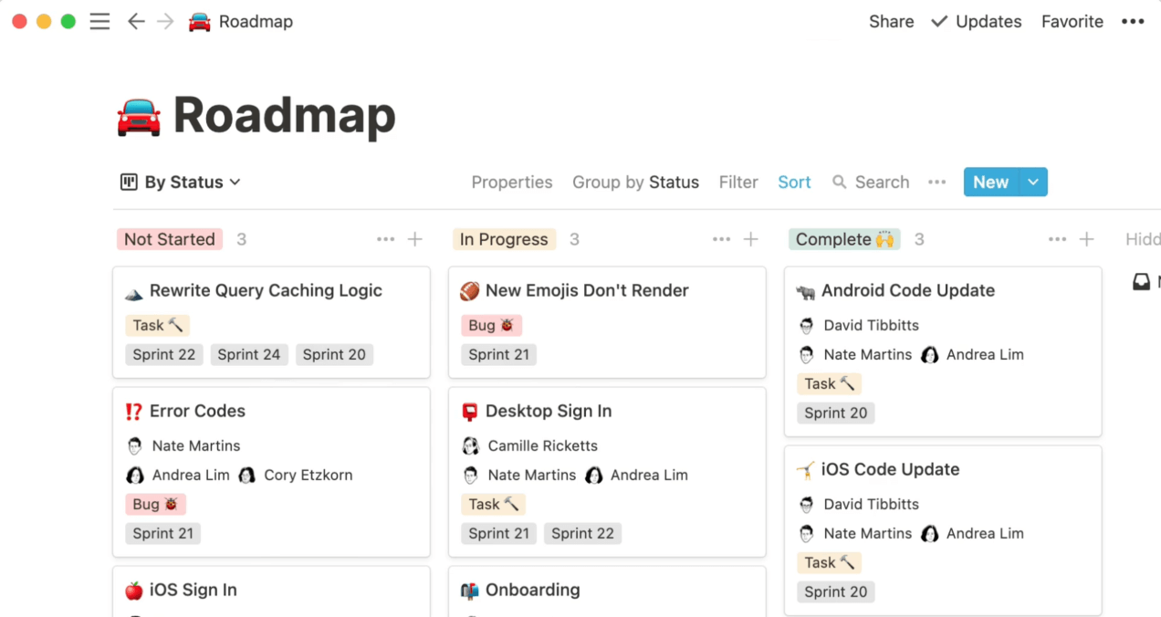Viewport: 1161px width, 617px height.
Task: Open the Filter menu
Action: (738, 183)
